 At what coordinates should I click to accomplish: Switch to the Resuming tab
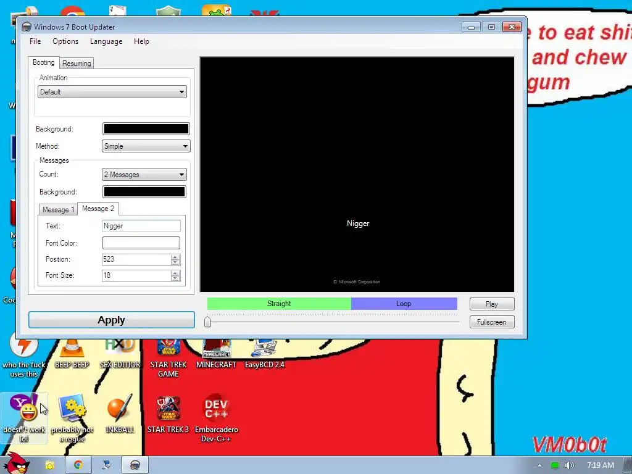click(77, 64)
